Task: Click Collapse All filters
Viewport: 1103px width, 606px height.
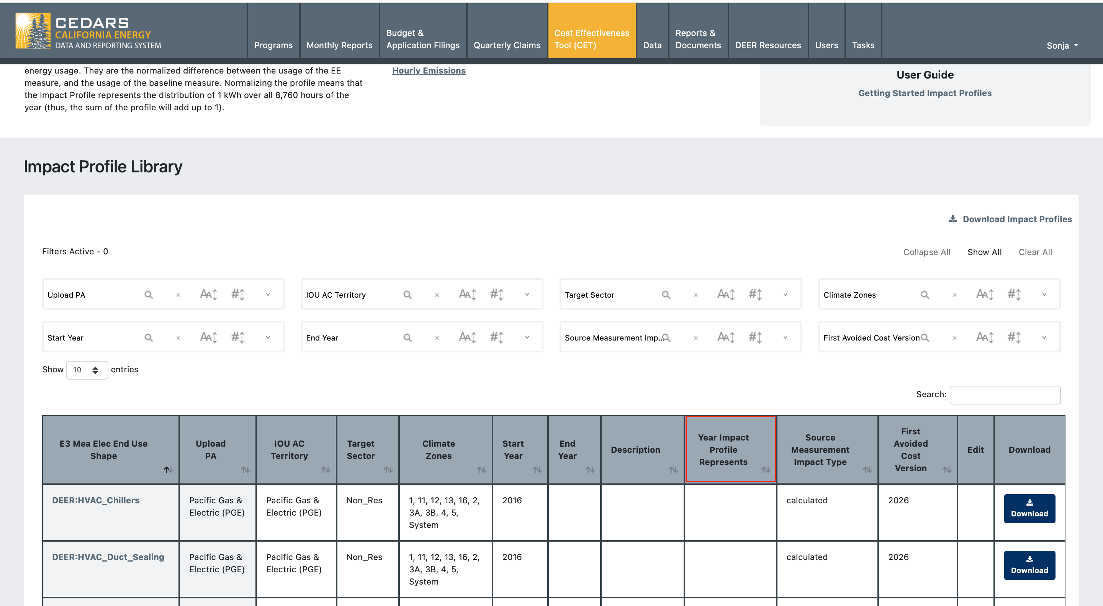Action: pos(926,252)
